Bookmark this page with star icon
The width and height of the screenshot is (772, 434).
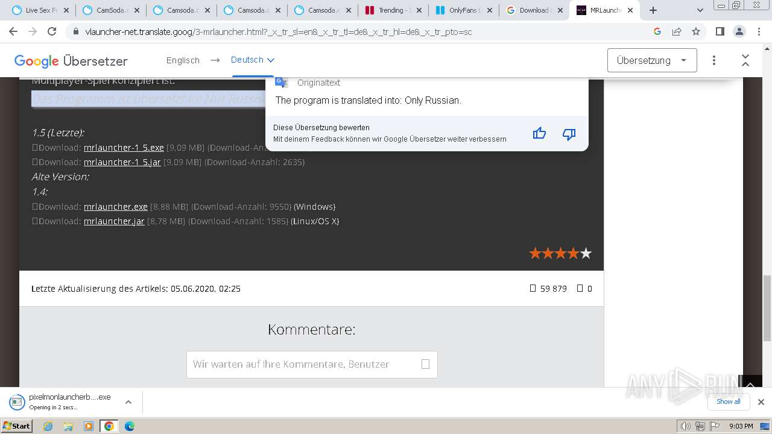pyautogui.click(x=696, y=31)
